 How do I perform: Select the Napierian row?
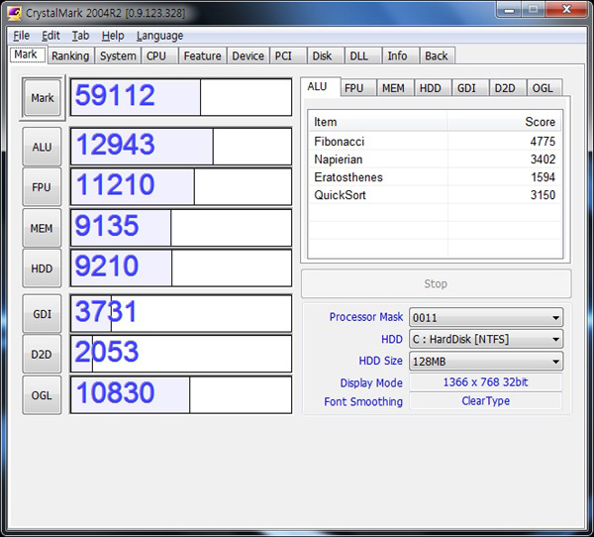click(435, 160)
